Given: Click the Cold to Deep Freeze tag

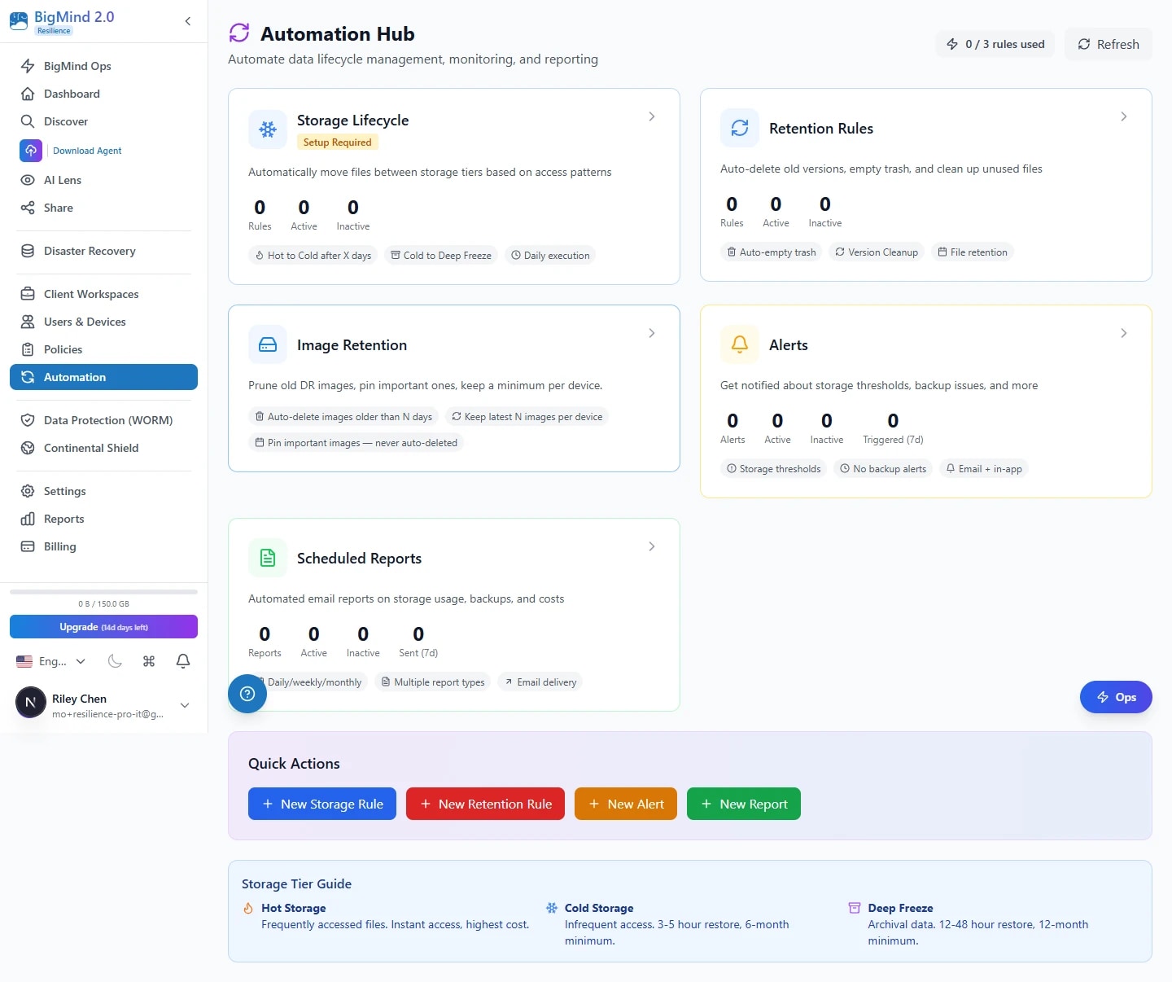Looking at the screenshot, I should tap(441, 256).
